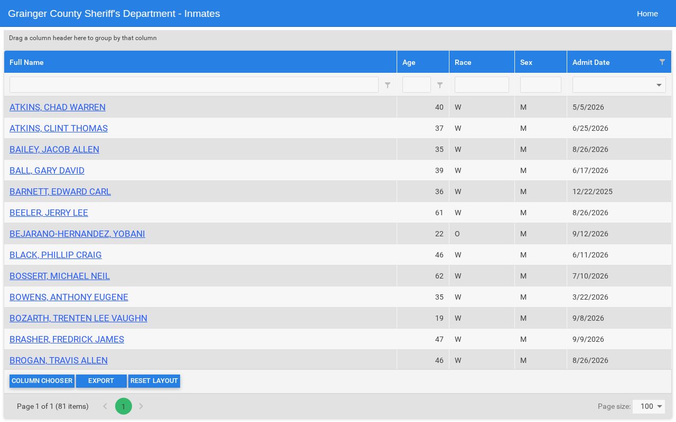Screen dimensions: 676x422
Task: Expand the Admit Date filter dropdown
Action: click(x=659, y=85)
